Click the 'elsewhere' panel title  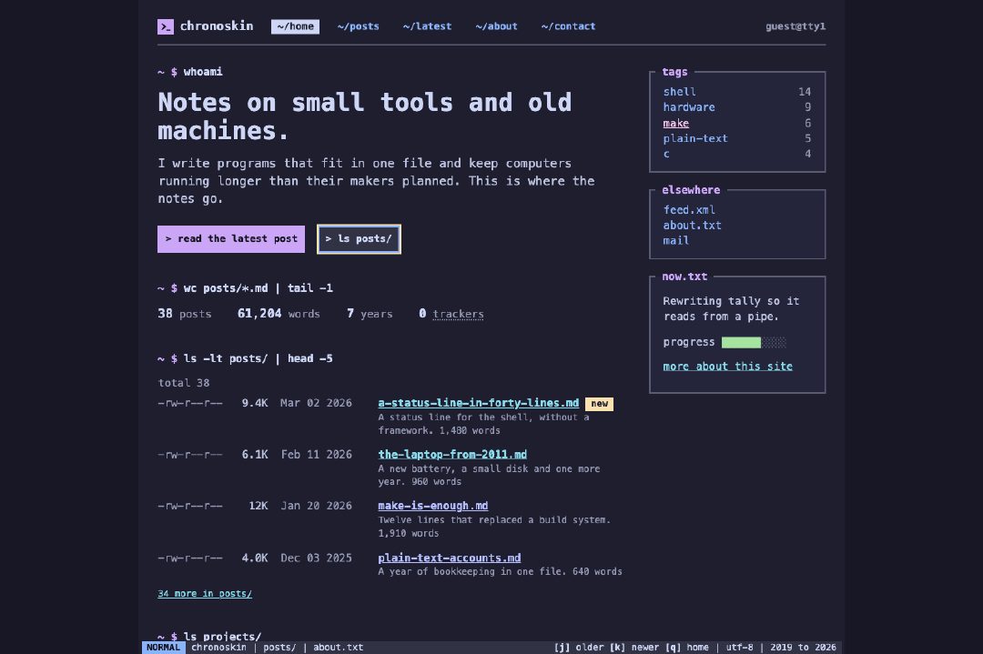pos(691,190)
